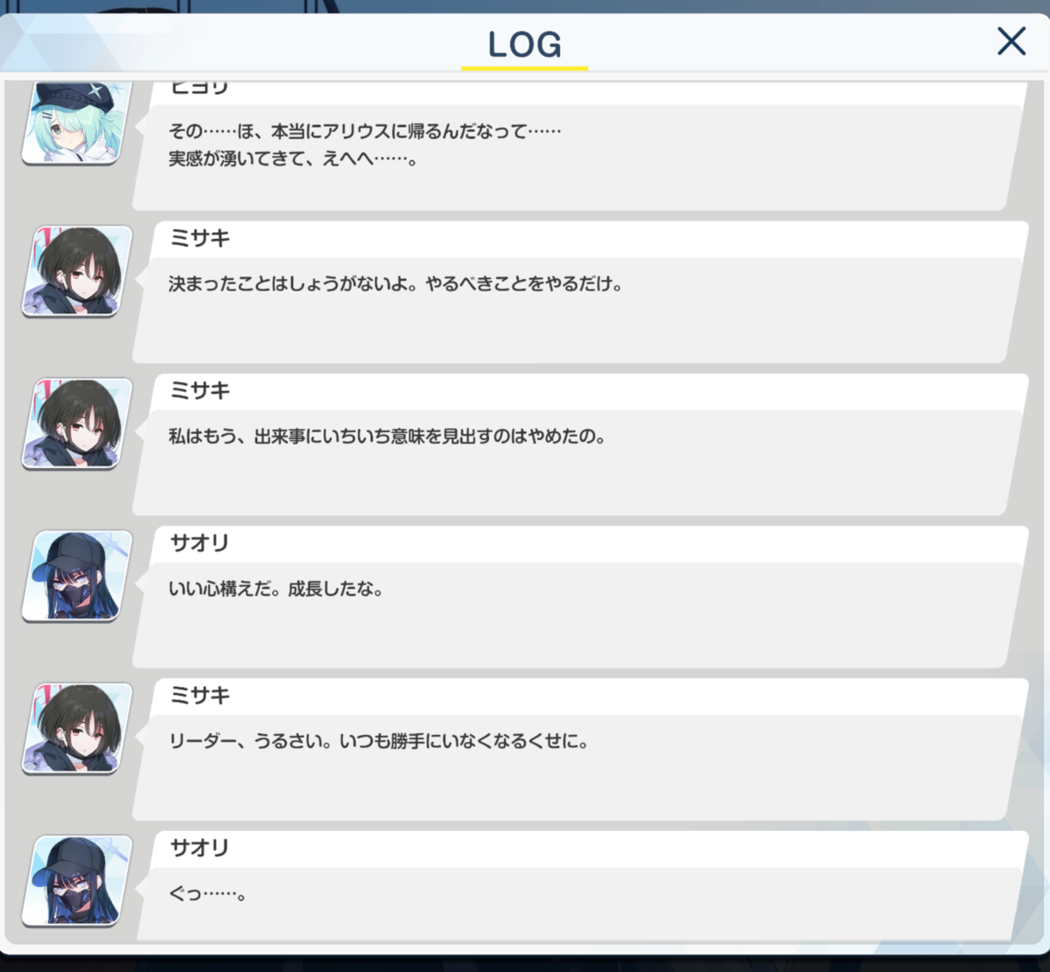This screenshot has width=1050, height=972.
Task: Click the ミサキ name label above 私はもう
Action: (199, 390)
